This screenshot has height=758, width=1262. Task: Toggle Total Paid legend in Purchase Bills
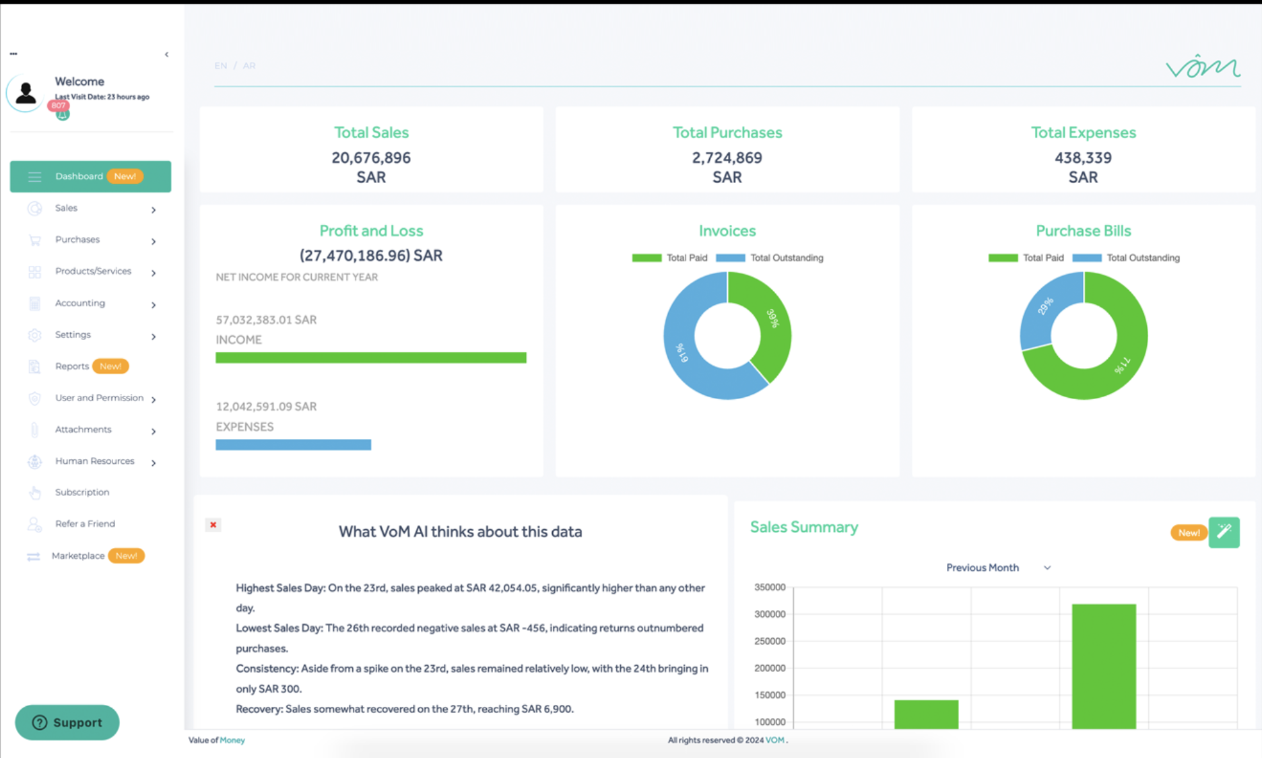click(x=1026, y=258)
